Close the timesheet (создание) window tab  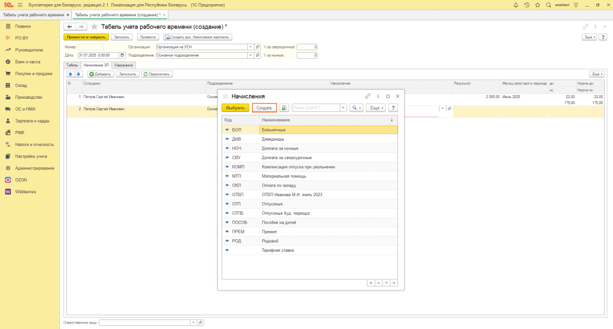(165, 15)
